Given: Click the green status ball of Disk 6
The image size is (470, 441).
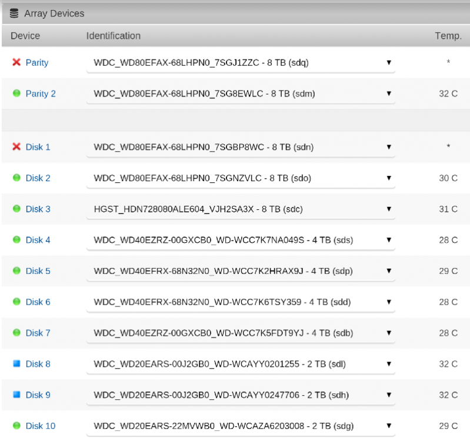Looking at the screenshot, I should [x=16, y=302].
